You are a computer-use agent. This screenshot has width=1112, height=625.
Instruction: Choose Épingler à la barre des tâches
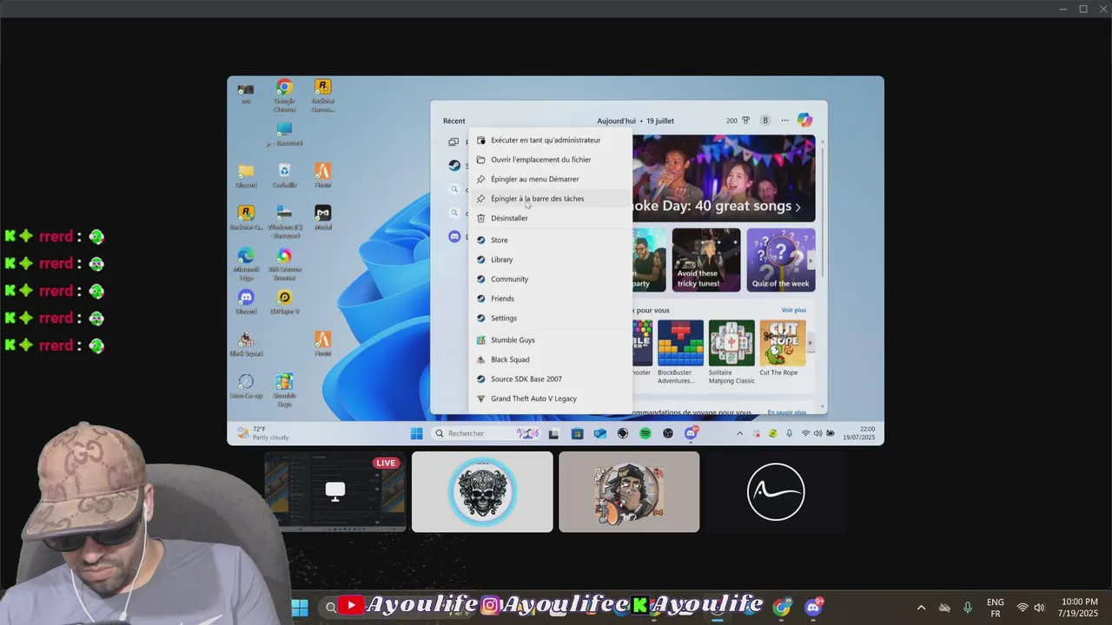click(x=551, y=199)
